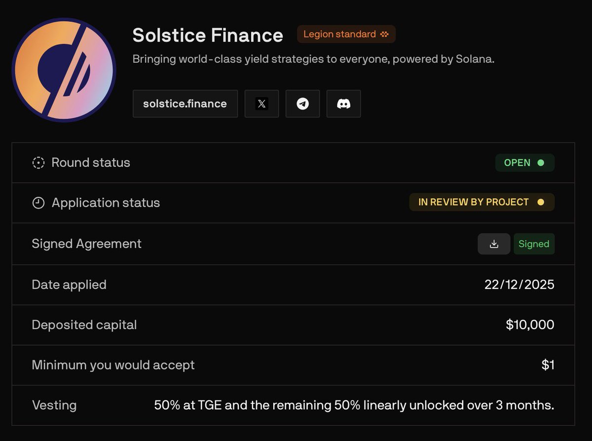Click the Round status dashed-circle icon
Image resolution: width=592 pixels, height=441 pixels.
click(38, 163)
